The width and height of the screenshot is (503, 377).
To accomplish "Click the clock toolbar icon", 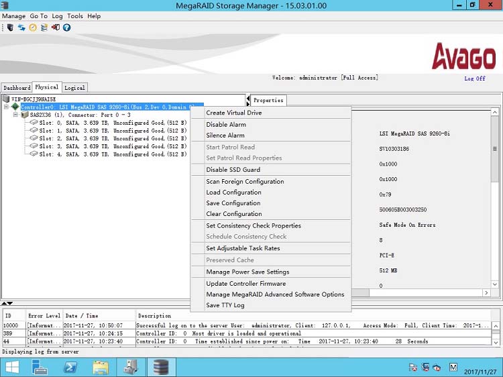I will (x=33, y=28).
